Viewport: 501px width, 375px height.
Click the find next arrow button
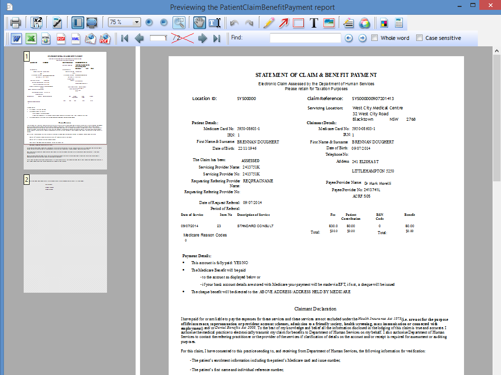point(362,38)
